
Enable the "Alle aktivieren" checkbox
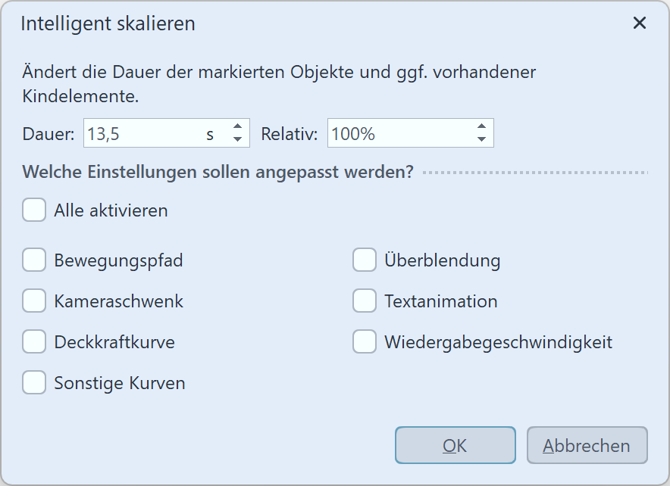[x=34, y=210]
